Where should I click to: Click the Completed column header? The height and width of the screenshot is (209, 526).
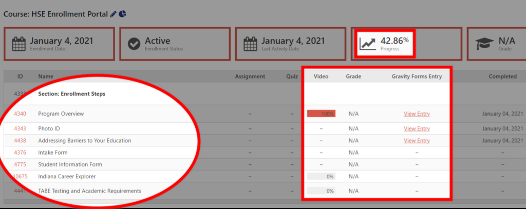[x=502, y=77]
